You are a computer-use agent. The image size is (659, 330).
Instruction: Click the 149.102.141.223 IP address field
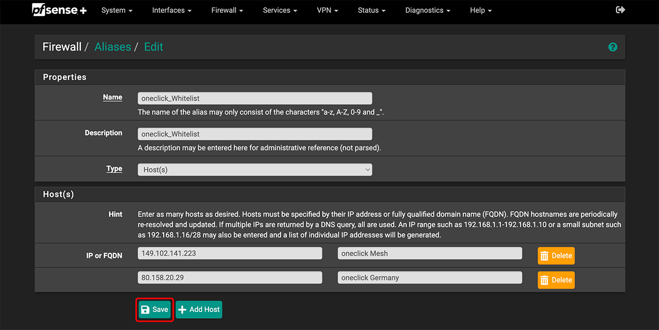(230, 253)
